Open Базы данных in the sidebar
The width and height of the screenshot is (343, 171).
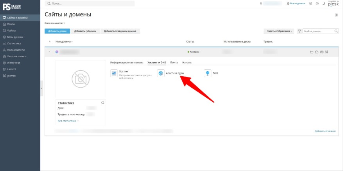[20, 37]
